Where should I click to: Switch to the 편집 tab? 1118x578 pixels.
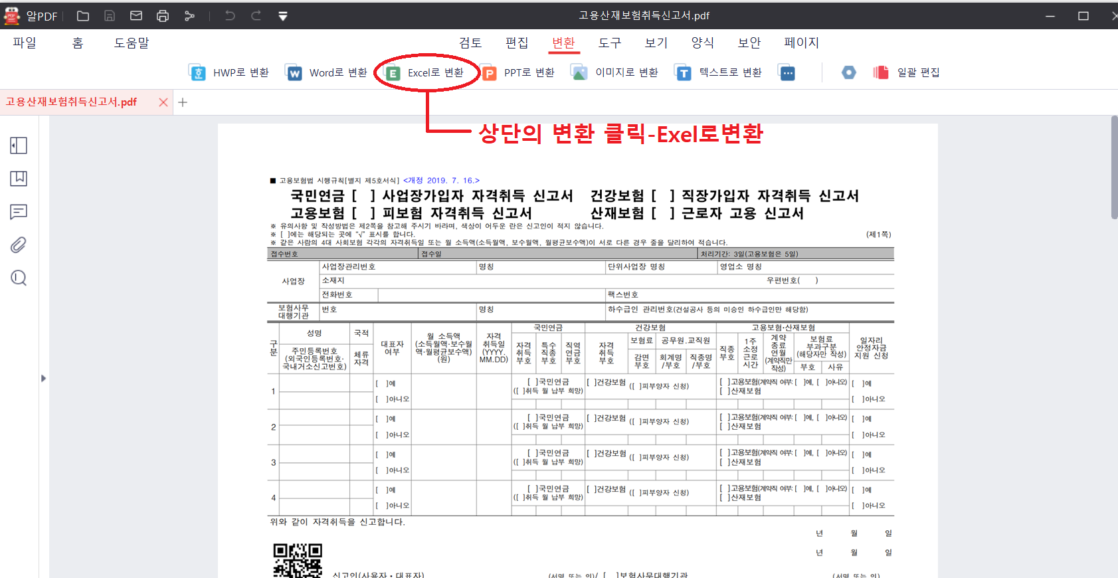(x=517, y=43)
